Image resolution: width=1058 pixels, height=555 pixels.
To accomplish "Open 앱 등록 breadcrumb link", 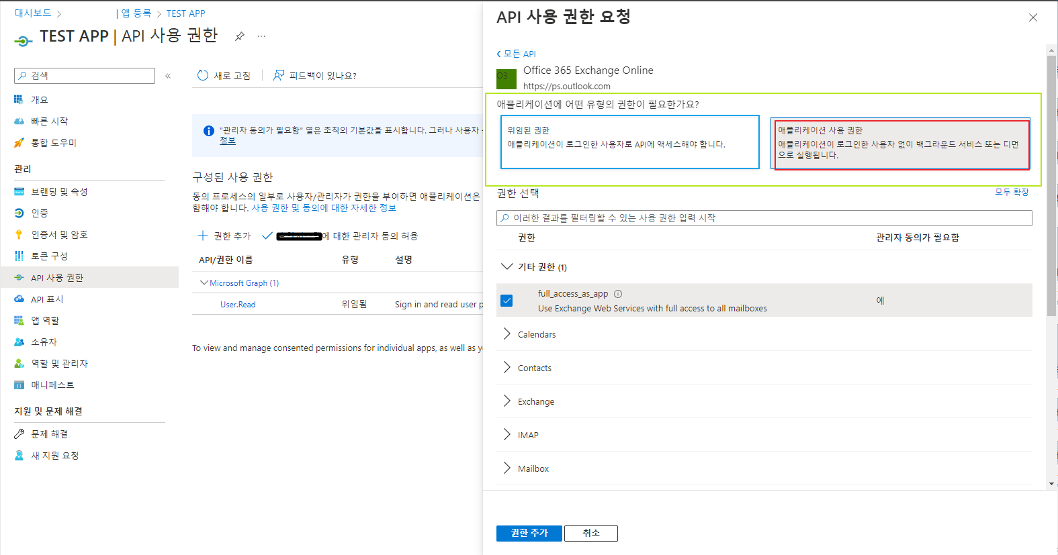I will (x=136, y=13).
